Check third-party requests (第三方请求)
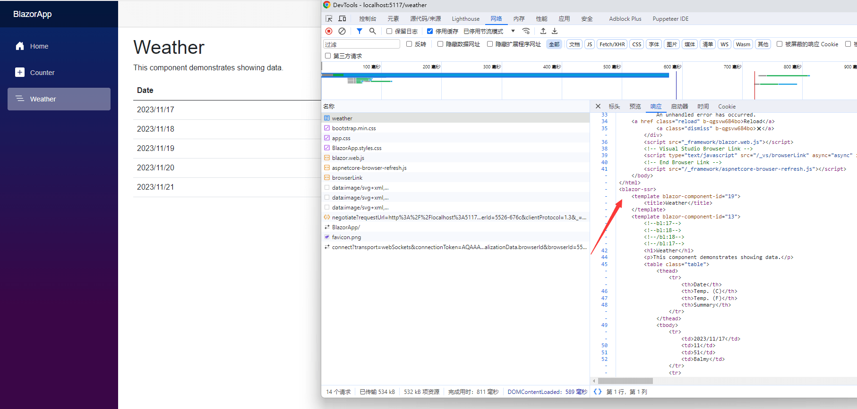Screen dimensions: 857x409 pyautogui.click(x=328, y=56)
